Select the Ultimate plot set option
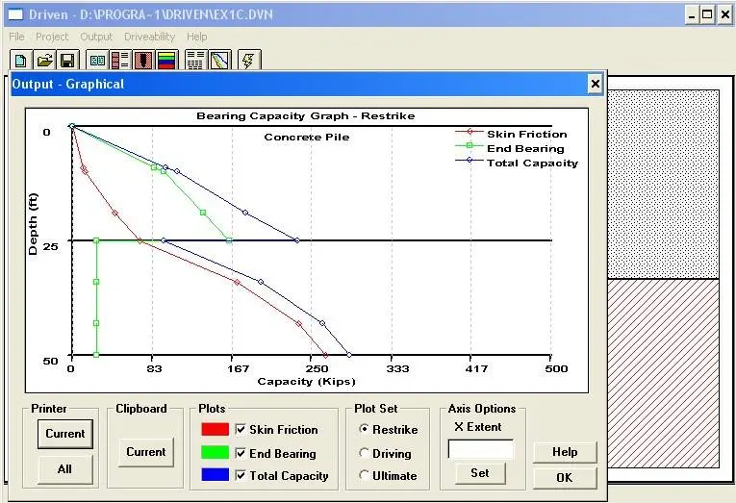 click(x=364, y=475)
